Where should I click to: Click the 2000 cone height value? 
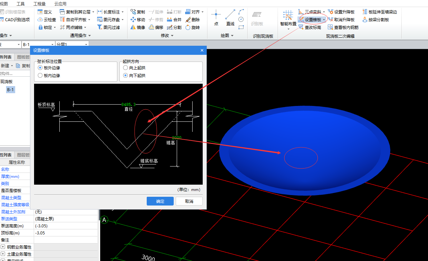click(177, 138)
